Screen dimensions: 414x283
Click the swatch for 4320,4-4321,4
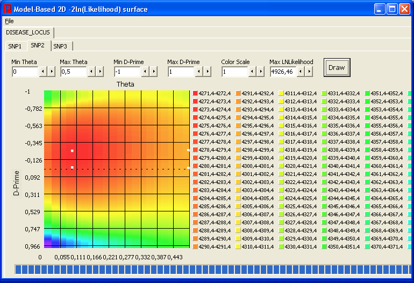[281, 166]
